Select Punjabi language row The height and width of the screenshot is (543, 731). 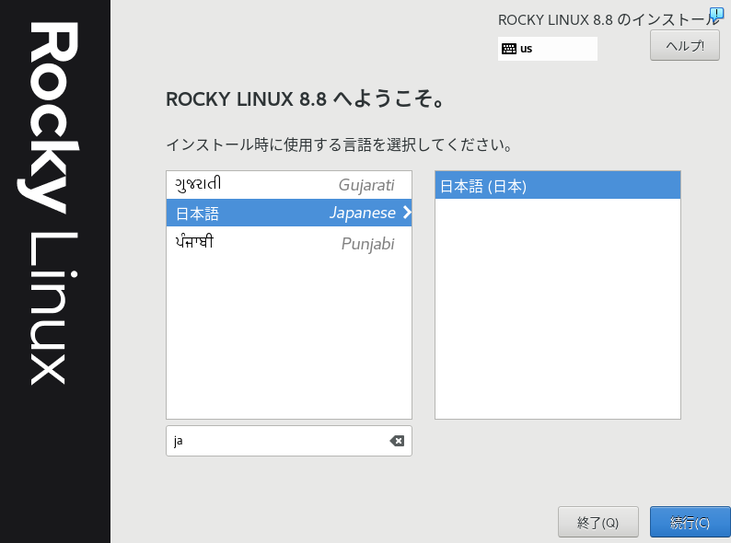click(x=289, y=243)
